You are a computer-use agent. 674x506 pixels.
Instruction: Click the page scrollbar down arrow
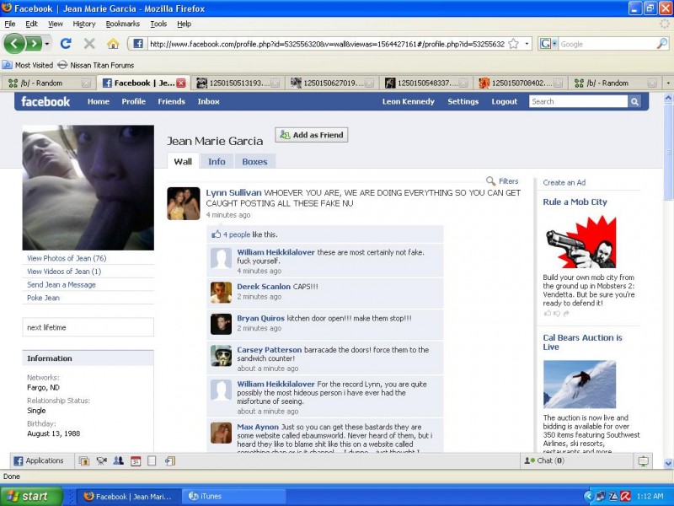point(668,463)
